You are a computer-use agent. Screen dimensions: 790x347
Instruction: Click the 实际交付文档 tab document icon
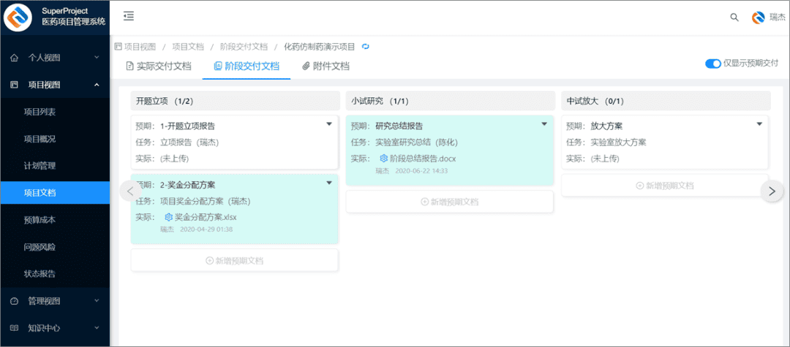pos(129,66)
